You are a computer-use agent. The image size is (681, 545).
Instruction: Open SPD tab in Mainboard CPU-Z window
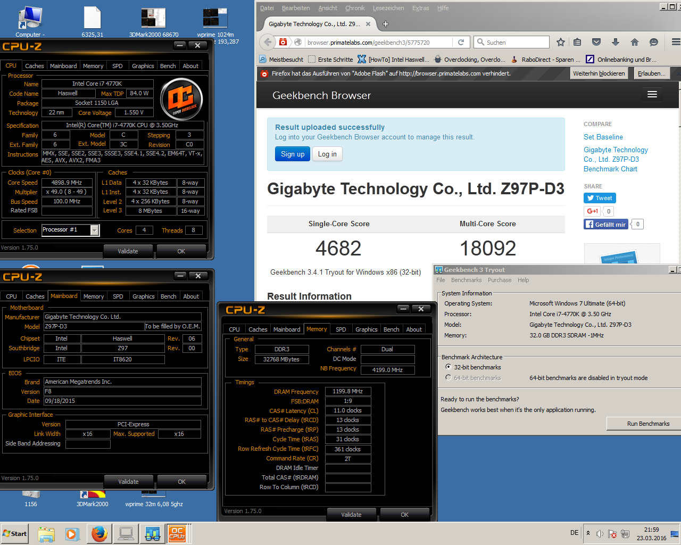(x=118, y=296)
